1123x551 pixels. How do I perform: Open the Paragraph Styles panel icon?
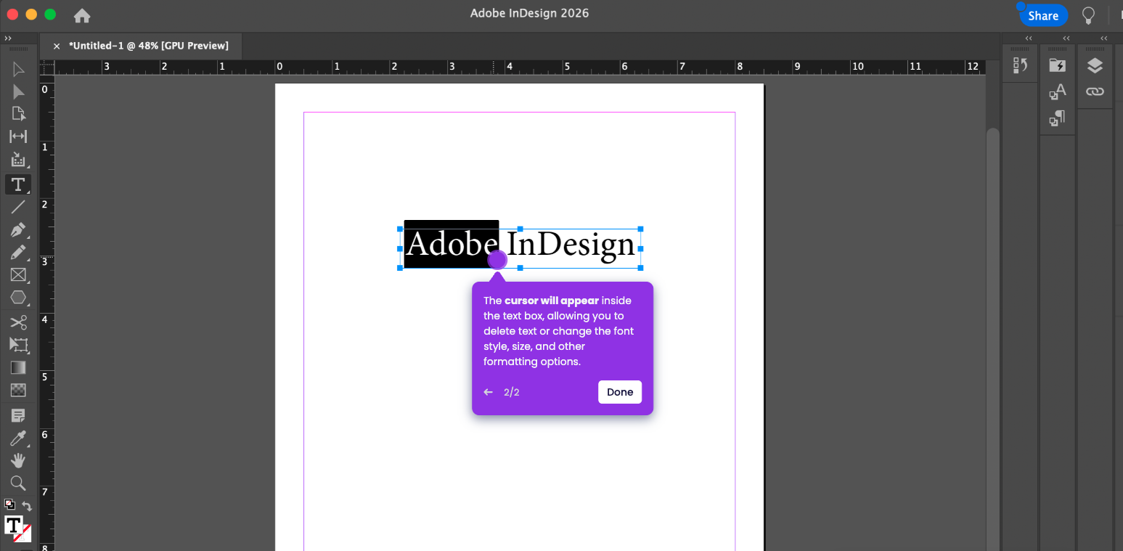(x=1057, y=118)
